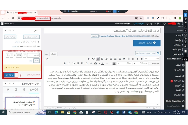188x125 pixels.
Task: Click the post title input field
Action: 102,31
